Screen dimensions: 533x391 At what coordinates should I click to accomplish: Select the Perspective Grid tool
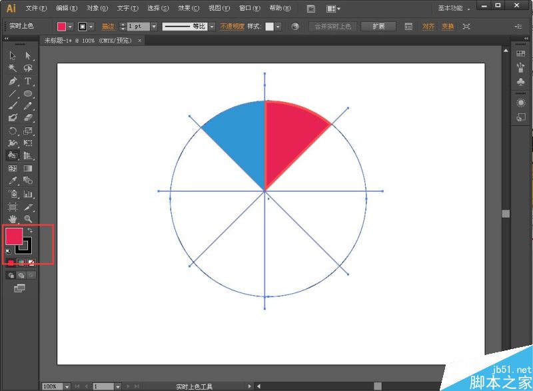click(x=28, y=156)
